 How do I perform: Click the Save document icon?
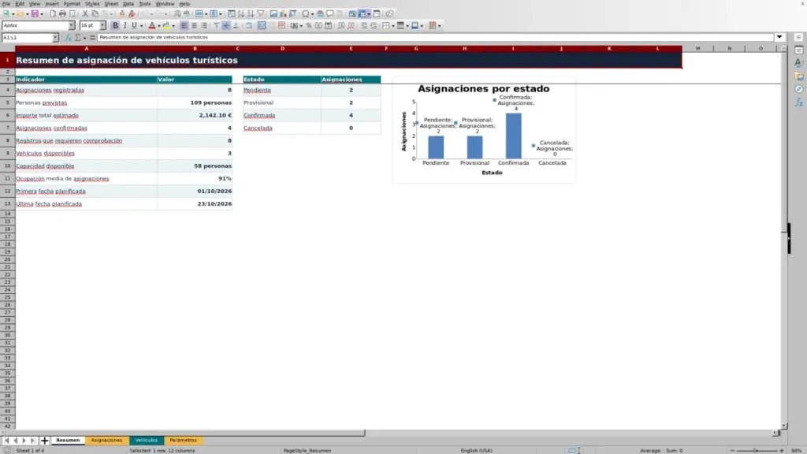[35, 13]
